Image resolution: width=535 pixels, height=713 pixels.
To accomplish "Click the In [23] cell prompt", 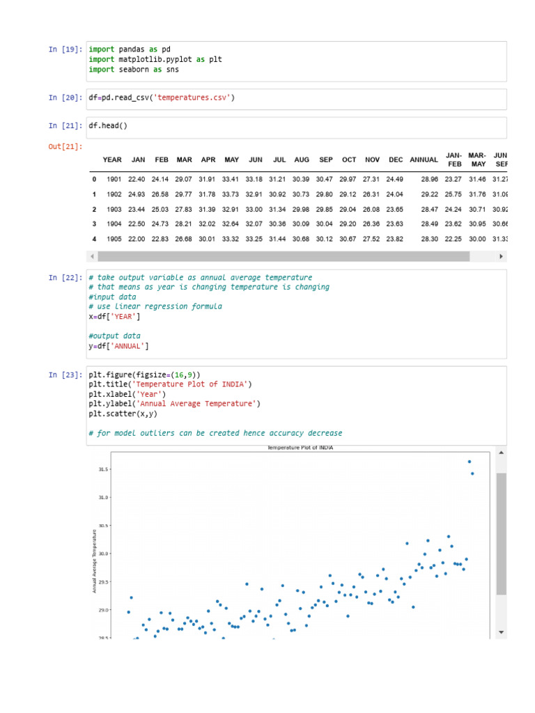I will (x=65, y=375).
